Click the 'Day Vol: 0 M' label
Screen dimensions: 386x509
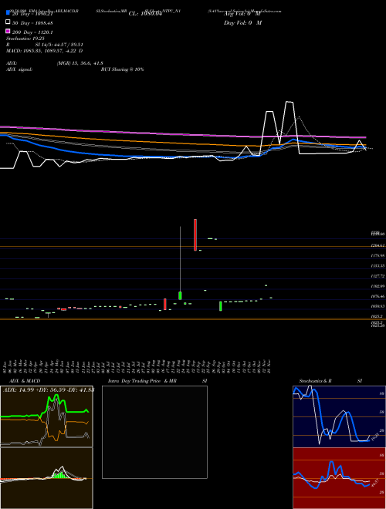[243, 22]
